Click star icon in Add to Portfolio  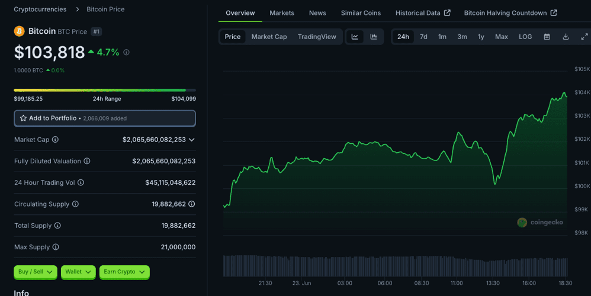pyautogui.click(x=23, y=118)
